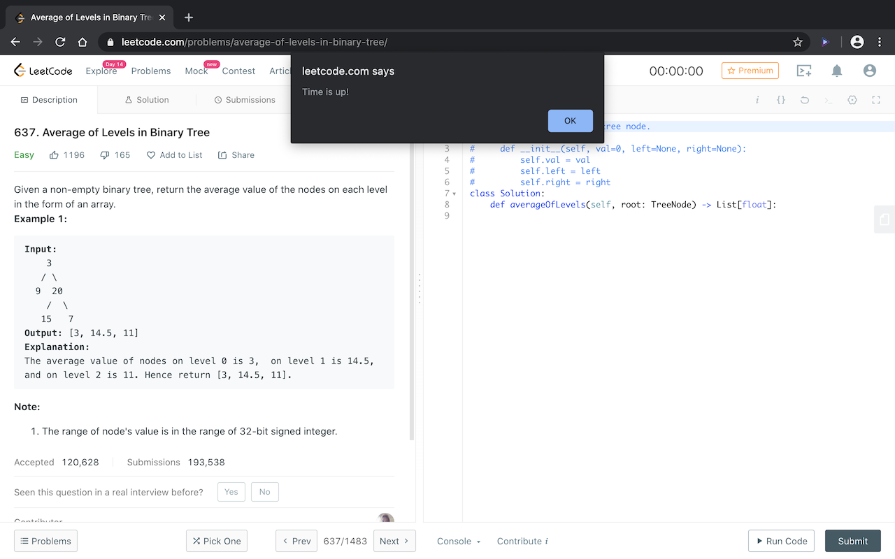
Task: Go to the Next problem
Action: [394, 541]
